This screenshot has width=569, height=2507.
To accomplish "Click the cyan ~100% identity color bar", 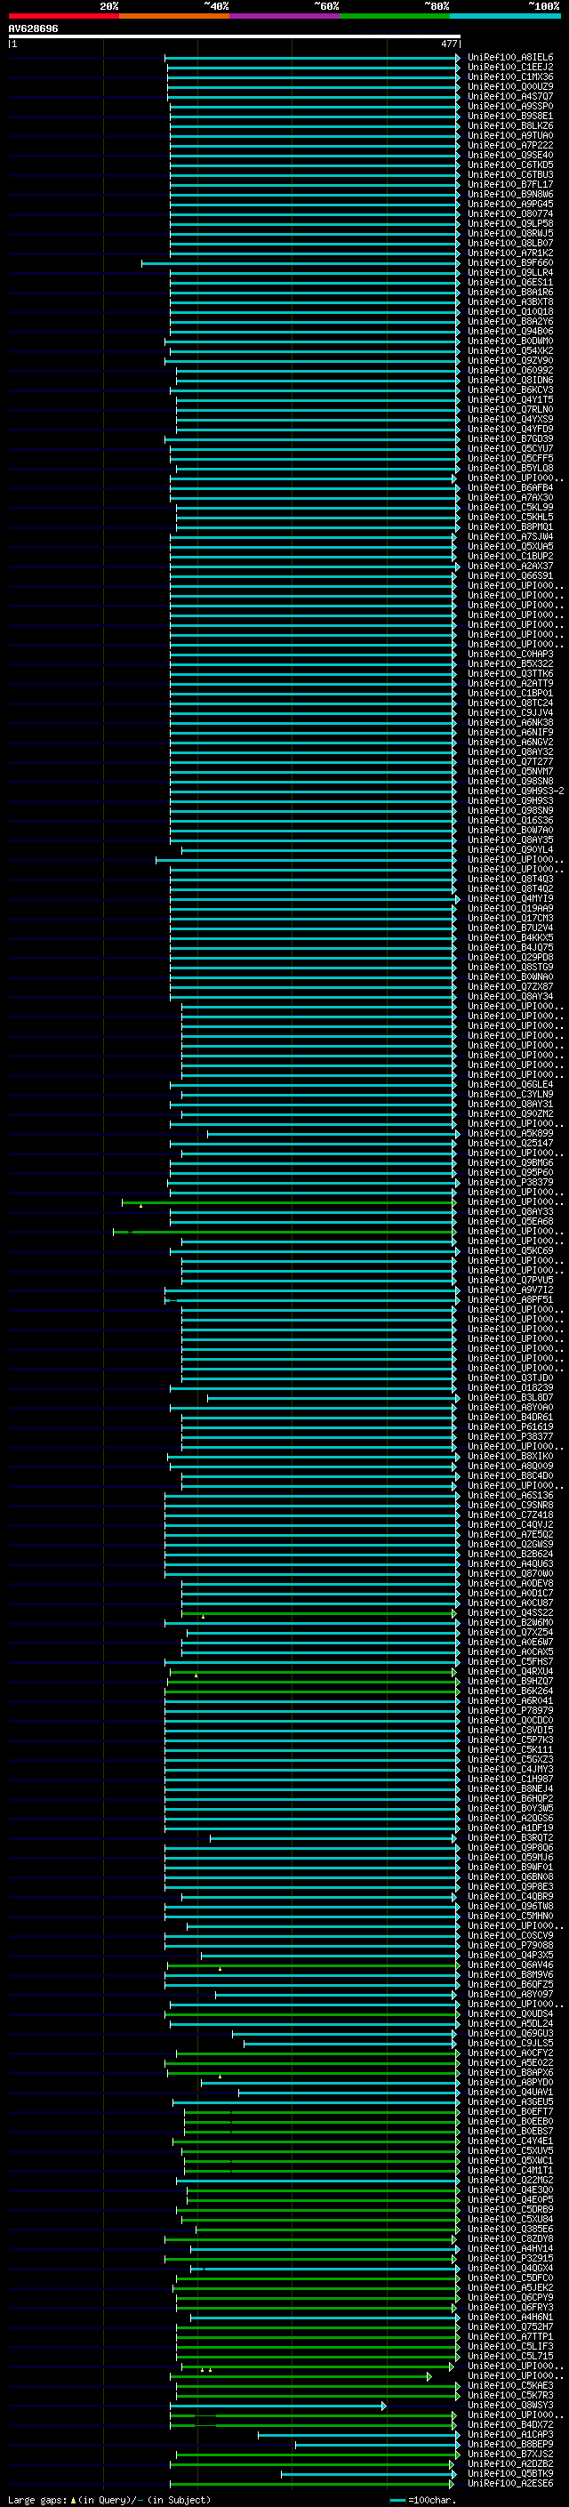I will click(506, 17).
